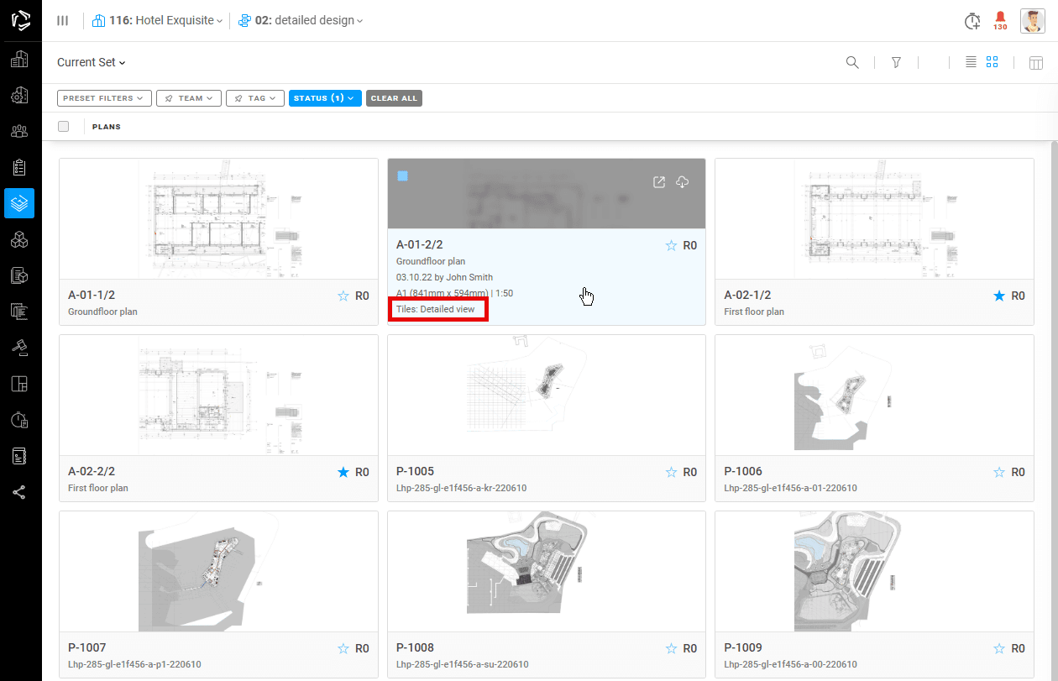Open the layout dashboard sidebar icon

[19, 384]
